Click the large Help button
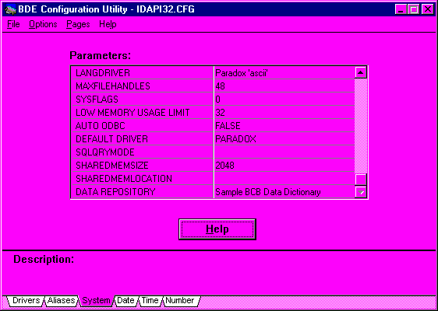Image resolution: width=438 pixels, height=311 pixels. [x=217, y=229]
